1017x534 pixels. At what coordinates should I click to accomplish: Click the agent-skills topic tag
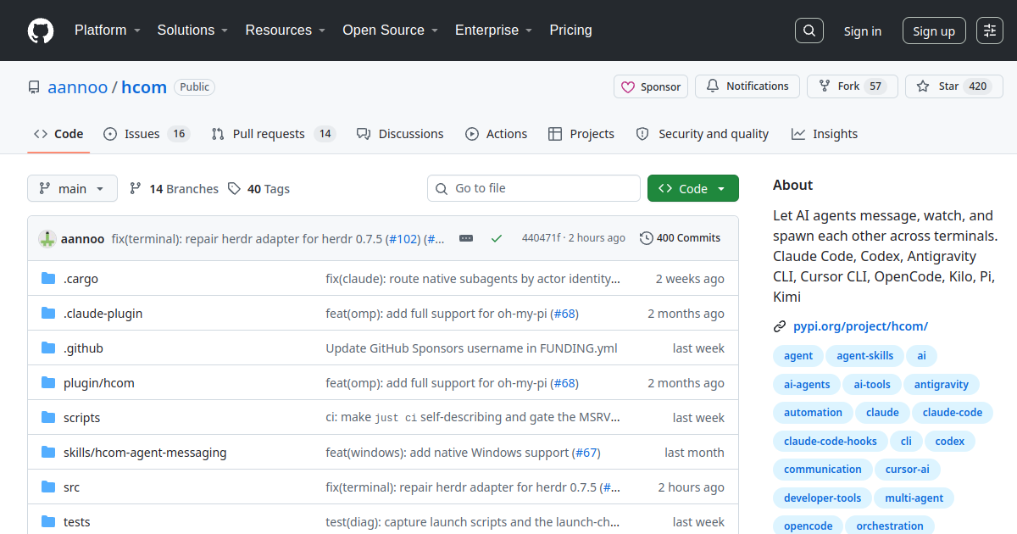click(x=865, y=356)
